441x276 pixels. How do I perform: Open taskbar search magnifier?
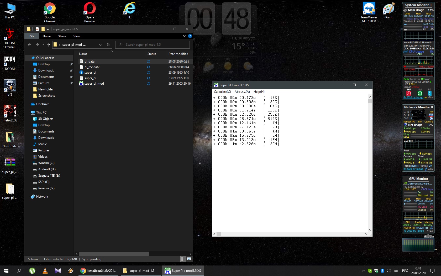coord(19,270)
